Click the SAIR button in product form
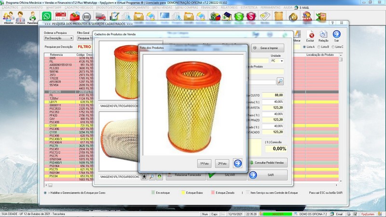This screenshot has width=386, height=217. coord(268,175)
